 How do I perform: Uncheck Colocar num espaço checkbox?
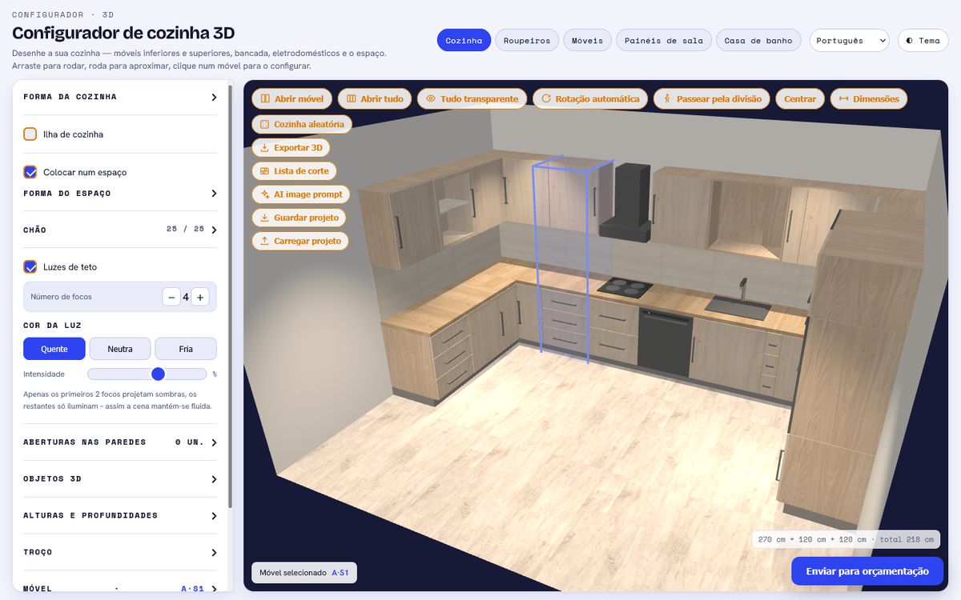point(30,172)
